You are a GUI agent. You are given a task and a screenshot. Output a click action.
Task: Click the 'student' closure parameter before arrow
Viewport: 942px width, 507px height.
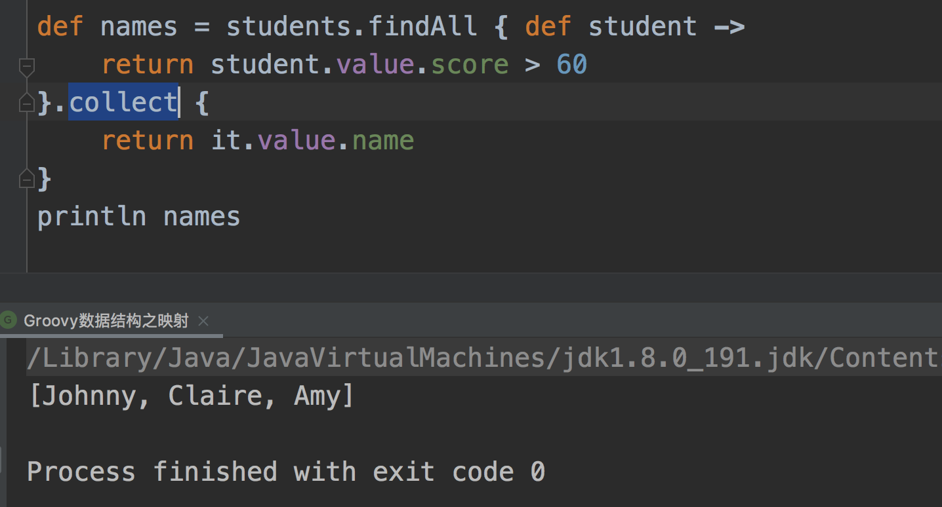pos(642,27)
